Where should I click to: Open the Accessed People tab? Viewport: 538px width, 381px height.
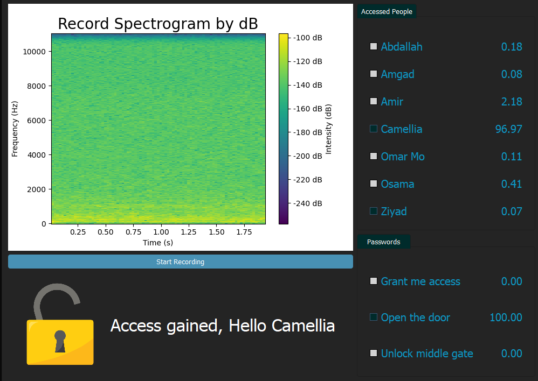[x=387, y=12]
